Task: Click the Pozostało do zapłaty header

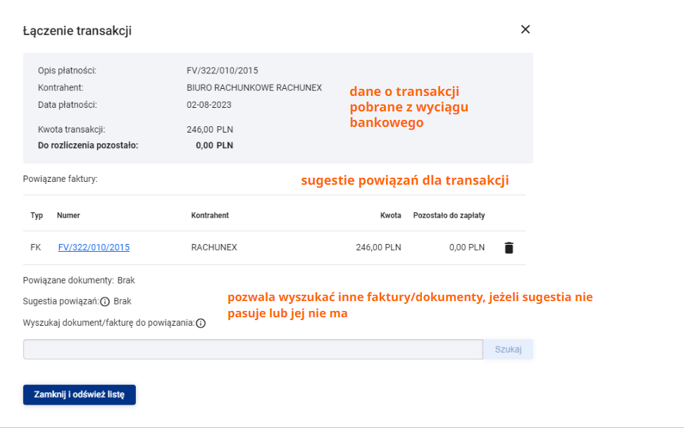Action: click(449, 215)
